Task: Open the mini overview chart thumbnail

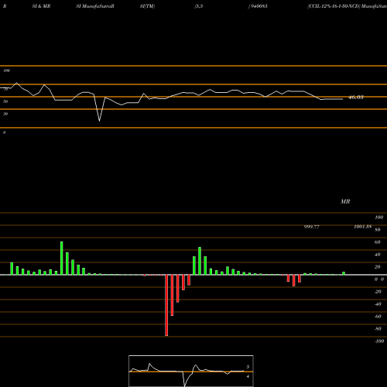Action: tap(191, 371)
